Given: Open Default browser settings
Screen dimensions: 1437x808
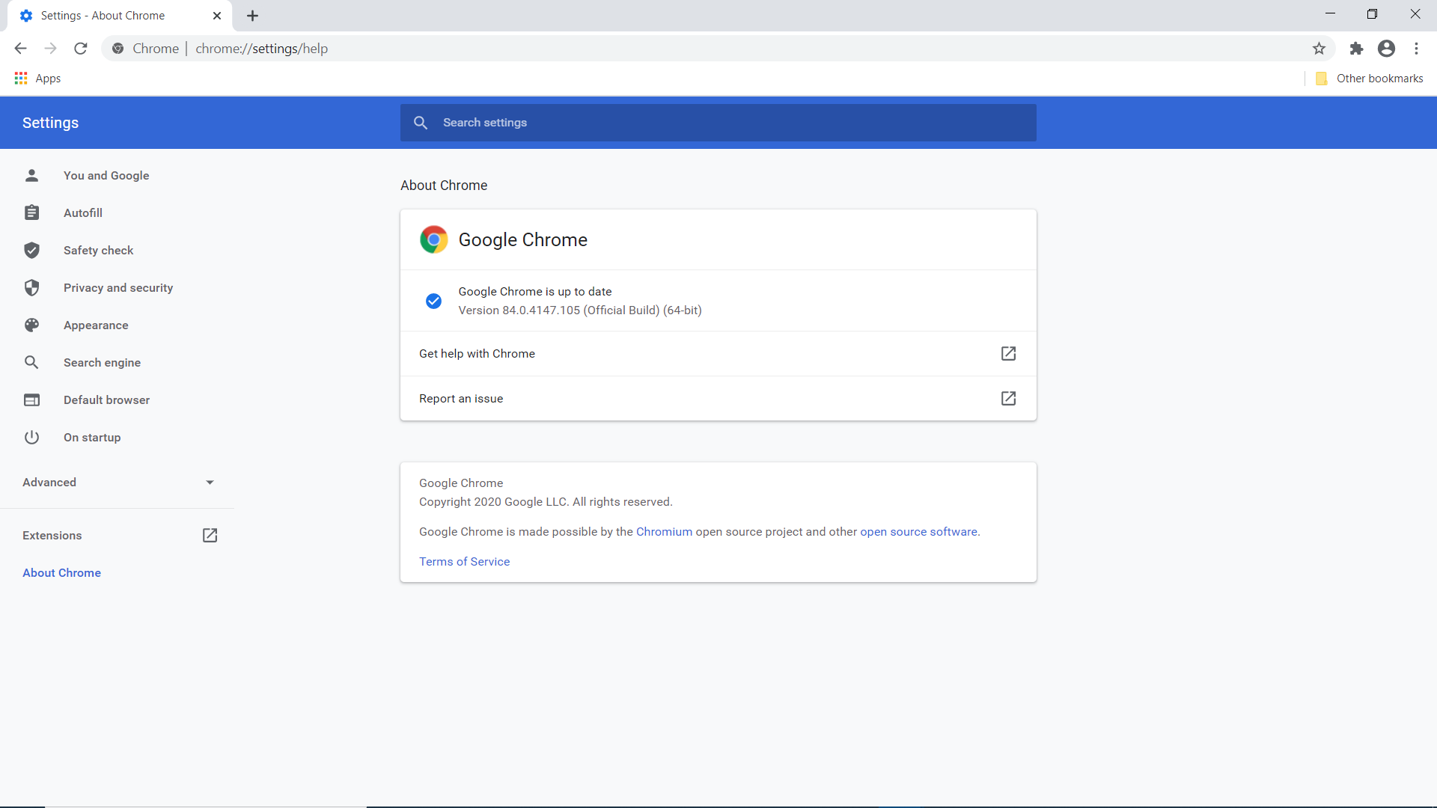Looking at the screenshot, I should point(106,400).
